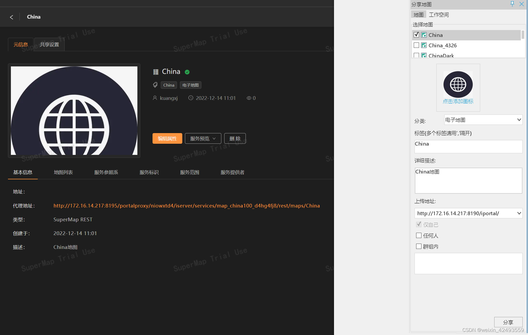The height and width of the screenshot is (335, 528).
Task: Click the user icon next to kuangxj
Action: click(x=155, y=98)
